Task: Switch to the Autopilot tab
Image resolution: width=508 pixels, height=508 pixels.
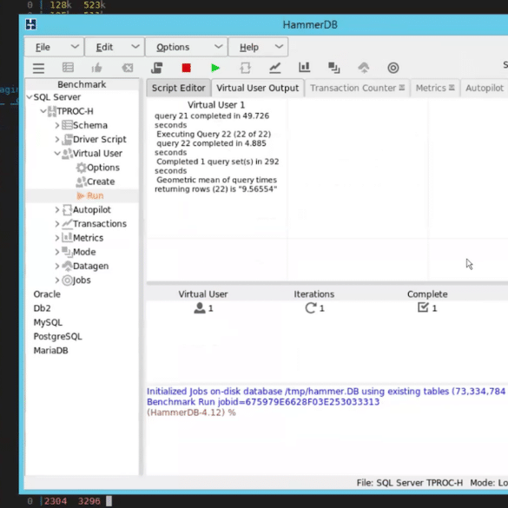Action: point(485,88)
